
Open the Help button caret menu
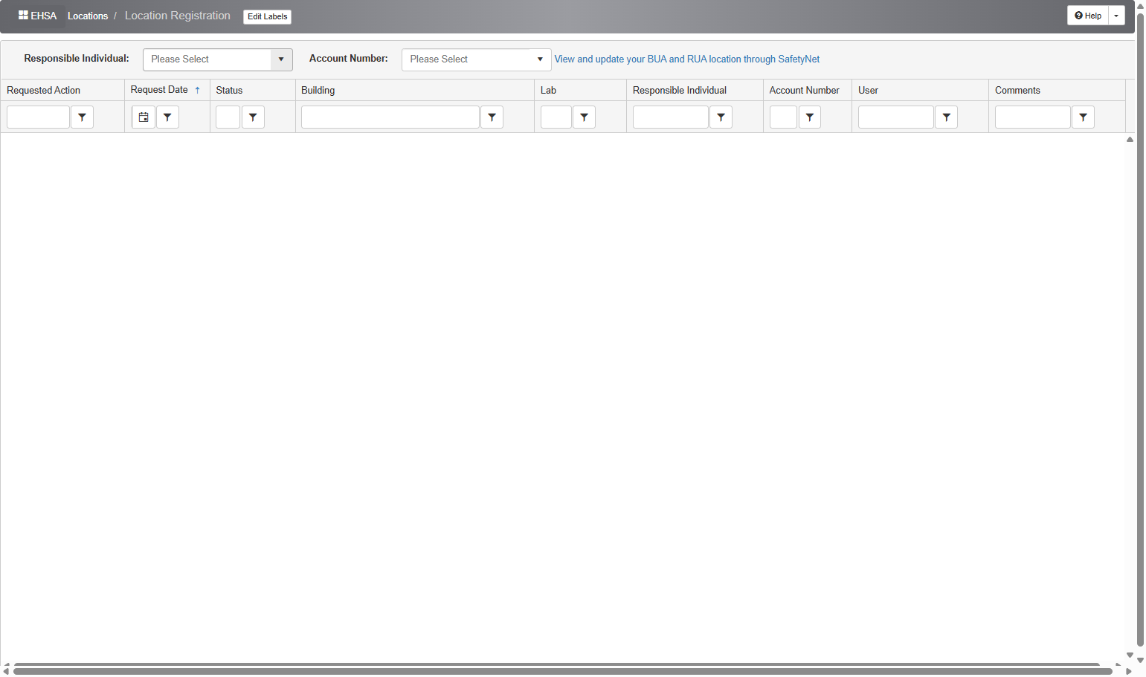pos(1116,16)
